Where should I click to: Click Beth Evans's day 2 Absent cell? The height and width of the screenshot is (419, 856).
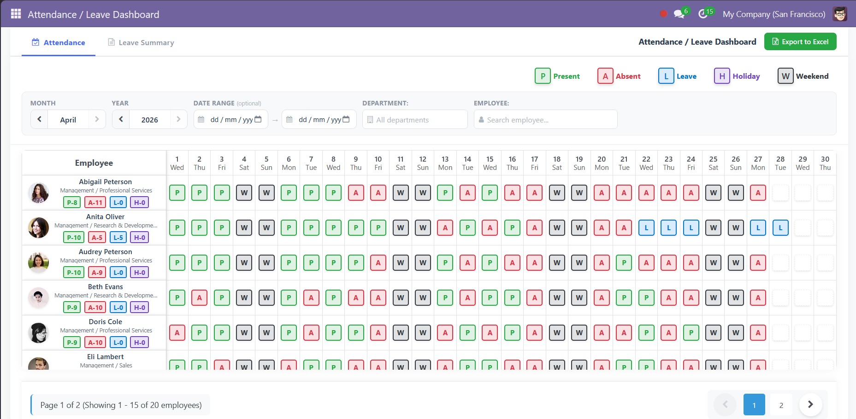199,297
